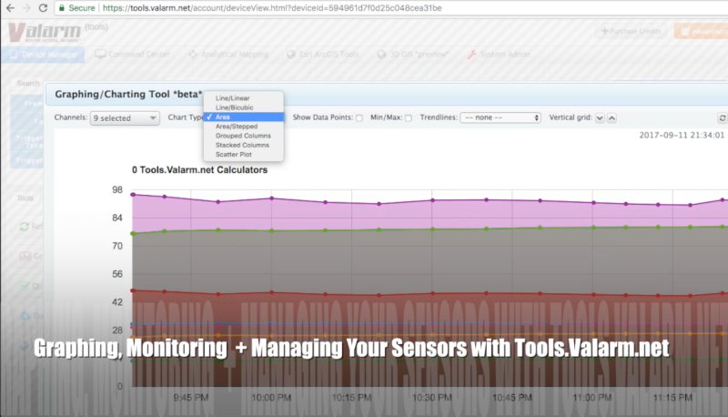Refresh the chart with the reload icon
Screen dimensions: 728x417
(722, 118)
